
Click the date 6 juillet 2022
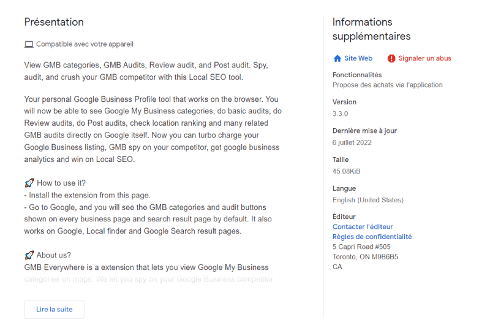[x=352, y=142]
